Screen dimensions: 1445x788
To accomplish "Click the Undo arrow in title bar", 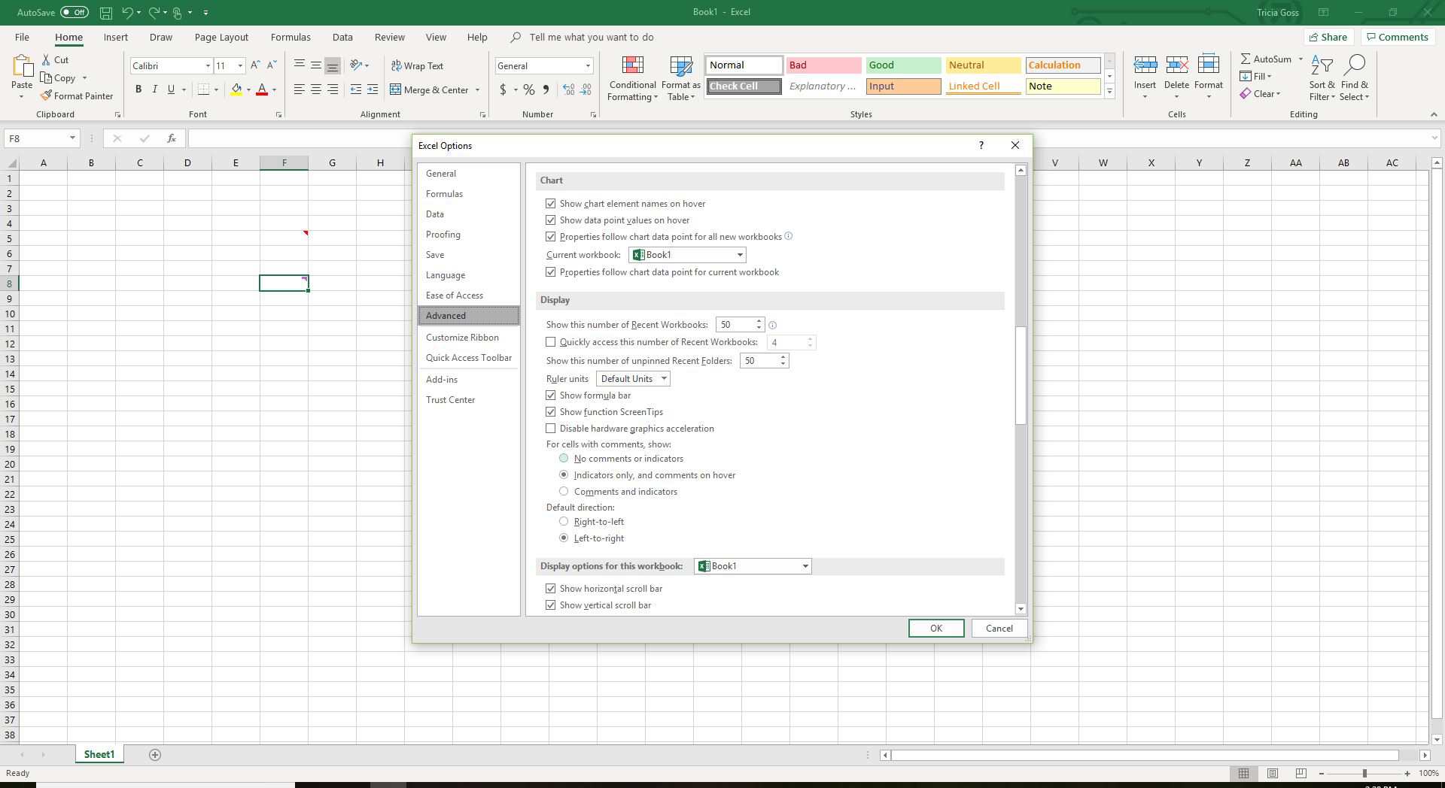I will click(128, 12).
